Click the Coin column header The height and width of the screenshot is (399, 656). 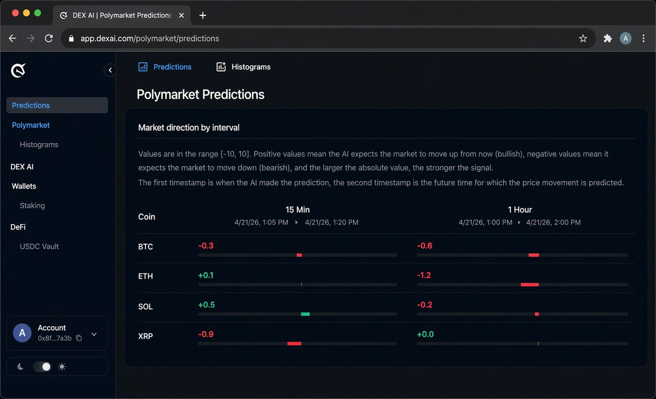[x=147, y=217]
